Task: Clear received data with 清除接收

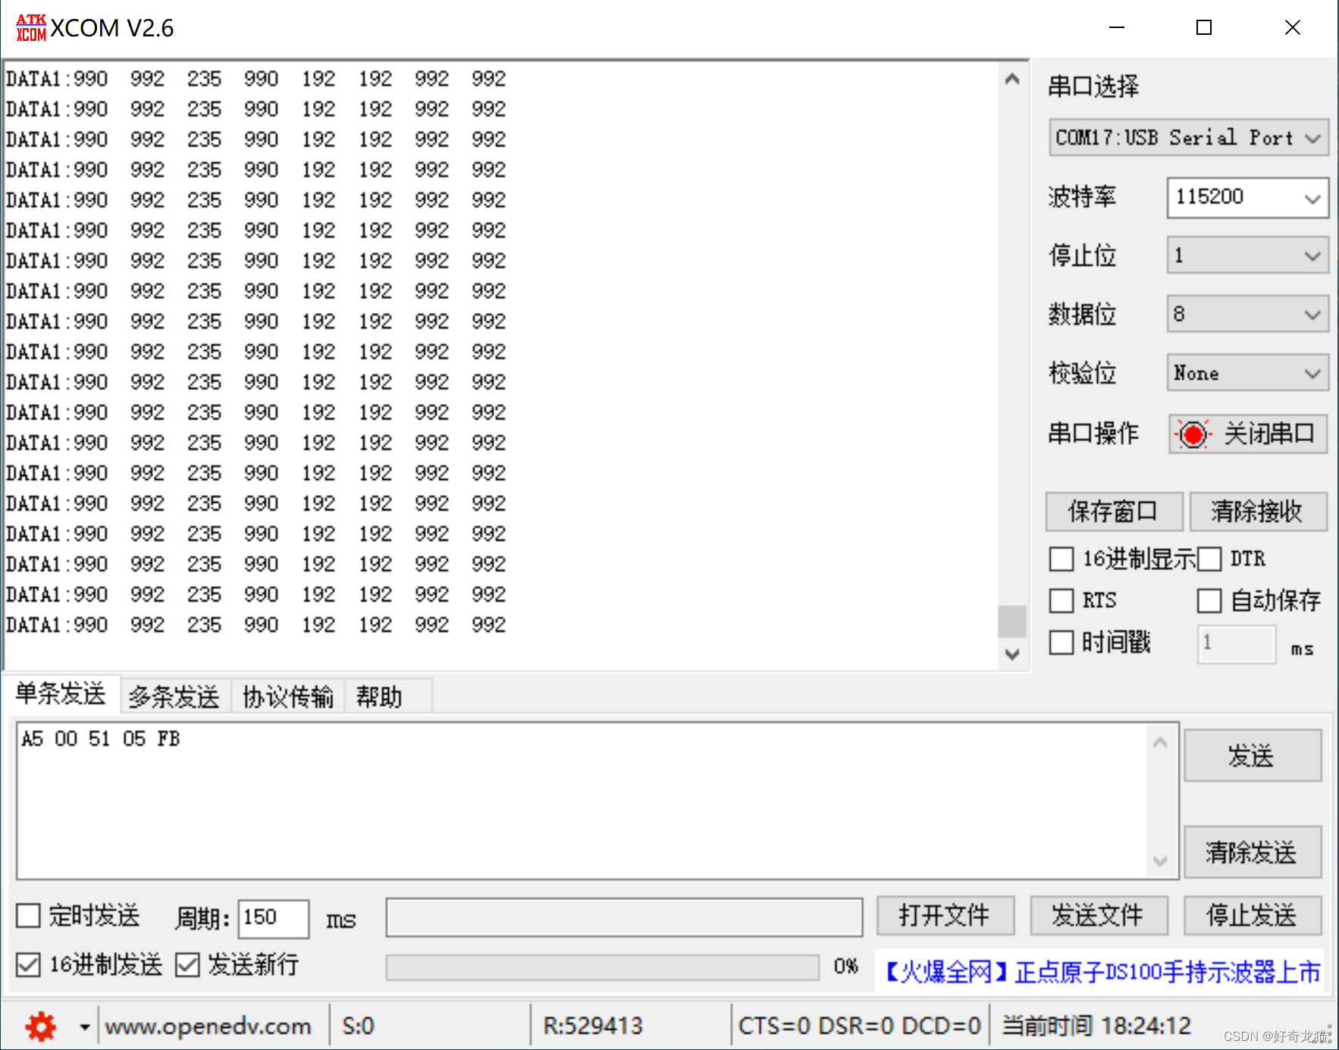Action: (x=1259, y=512)
